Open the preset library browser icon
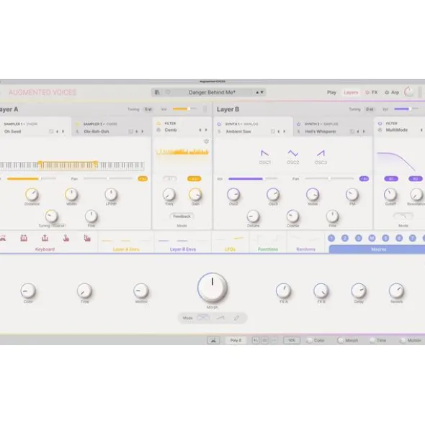The height and width of the screenshot is (425, 425). 157,93
